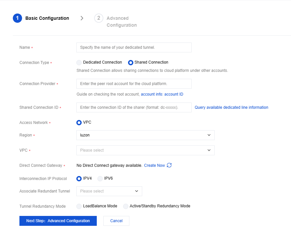Select IPV4 interconnection protocol
291x239 pixels.
(79, 179)
